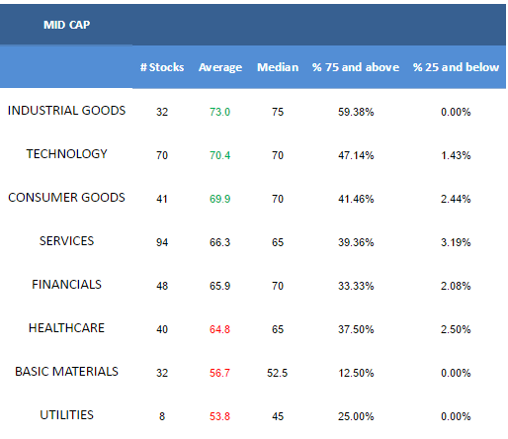Viewport: 508px width, 439px height.
Task: Select the Median column header
Action: (278, 67)
